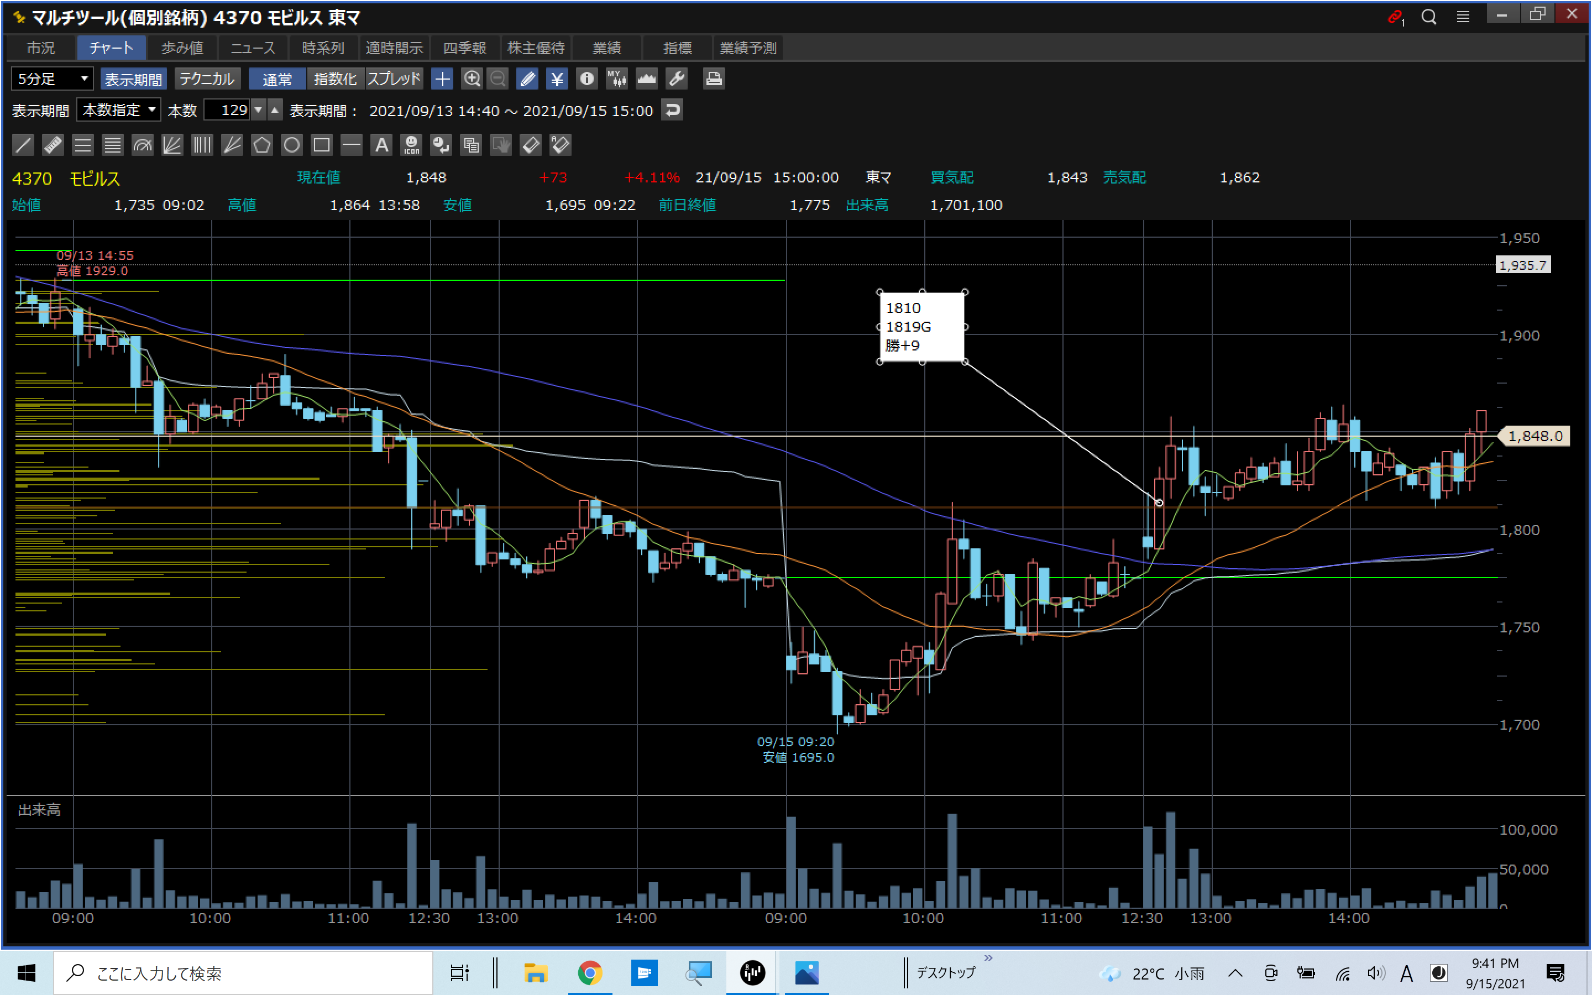
Task: Open chart settings wrench icon
Action: [676, 79]
